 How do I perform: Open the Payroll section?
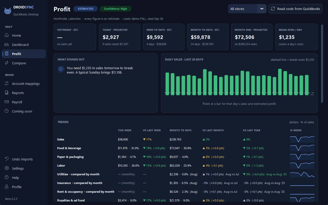(24, 102)
